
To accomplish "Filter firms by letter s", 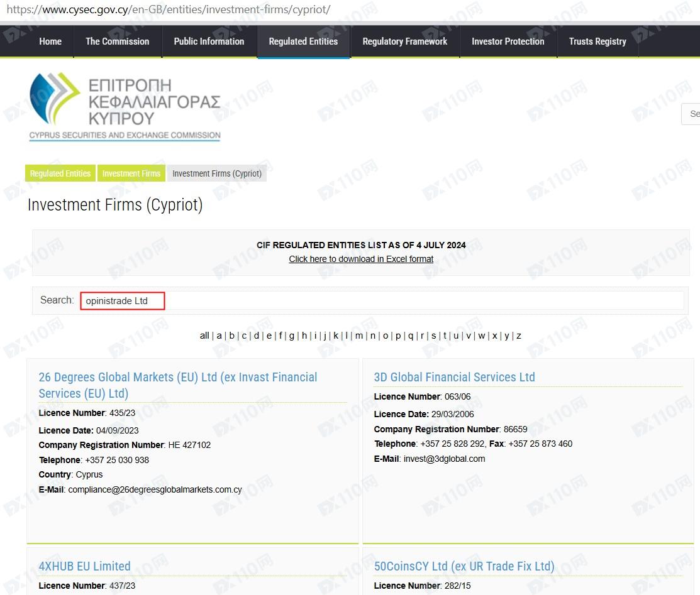I will 433,336.
